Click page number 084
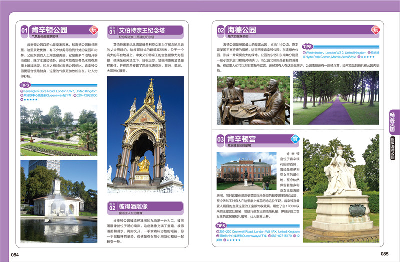Image resolution: width=400 pixels, height=262 pixels. click(15, 255)
